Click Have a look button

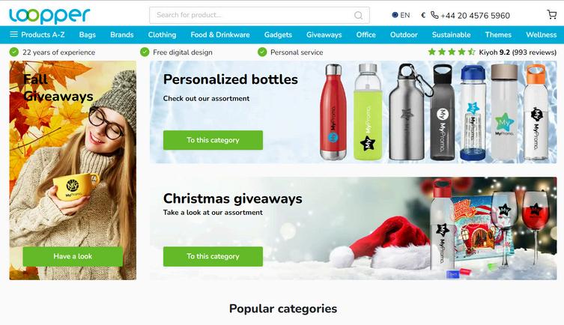tap(73, 256)
